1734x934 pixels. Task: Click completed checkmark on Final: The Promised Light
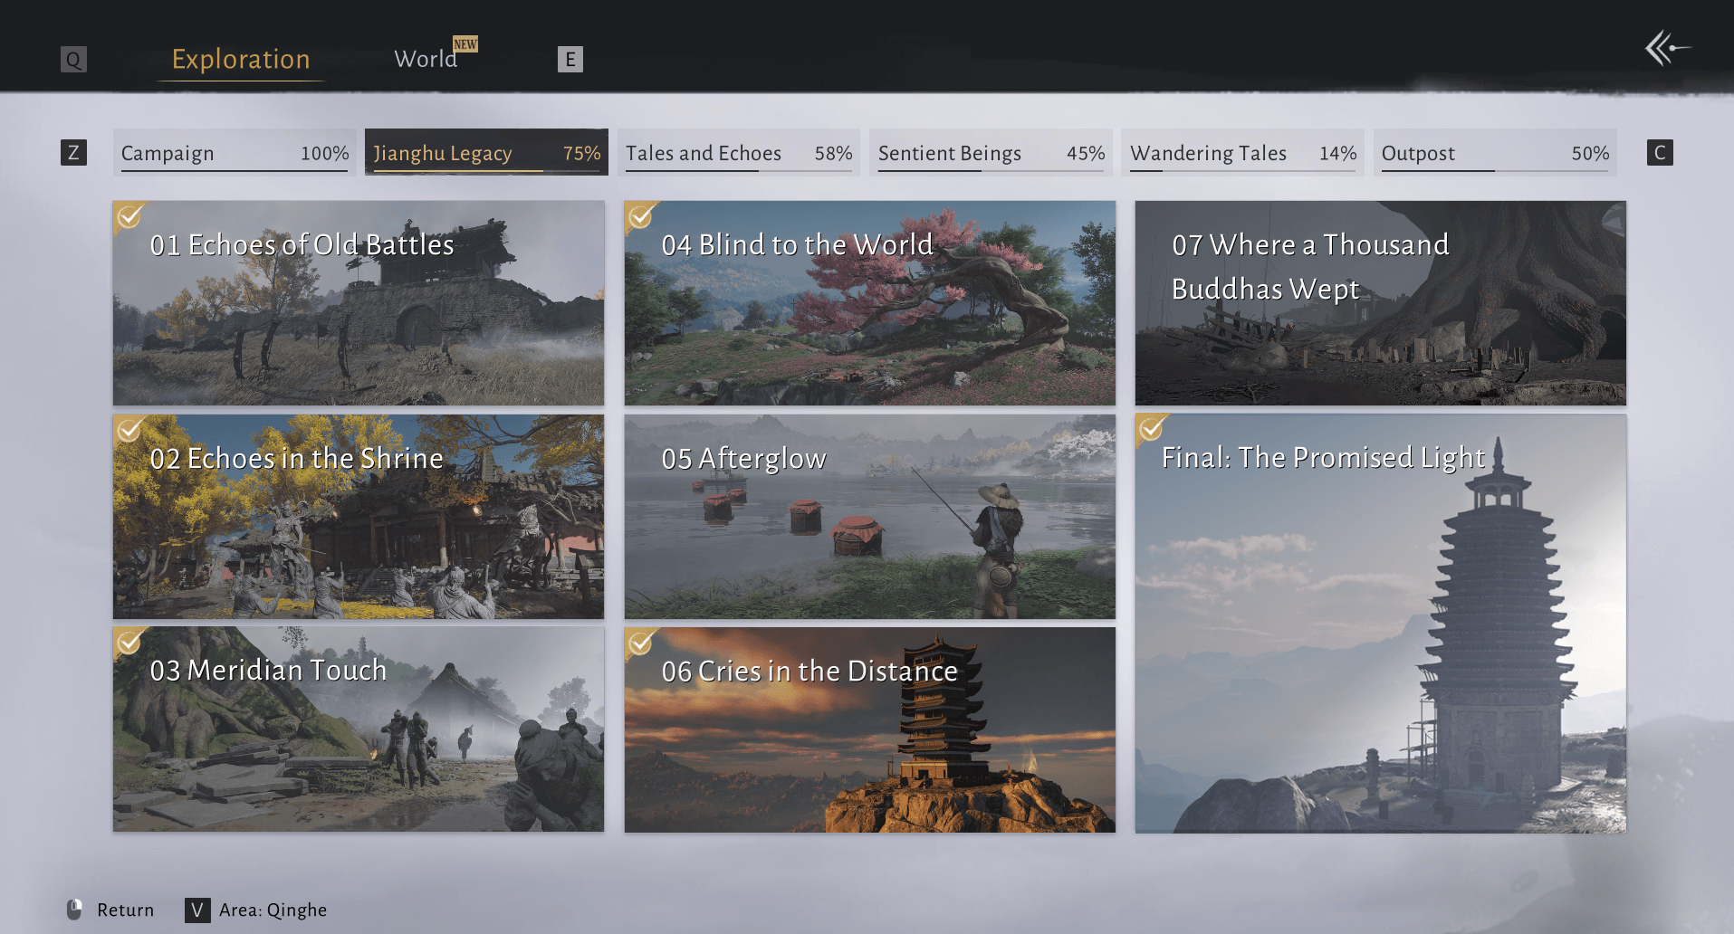[1152, 429]
